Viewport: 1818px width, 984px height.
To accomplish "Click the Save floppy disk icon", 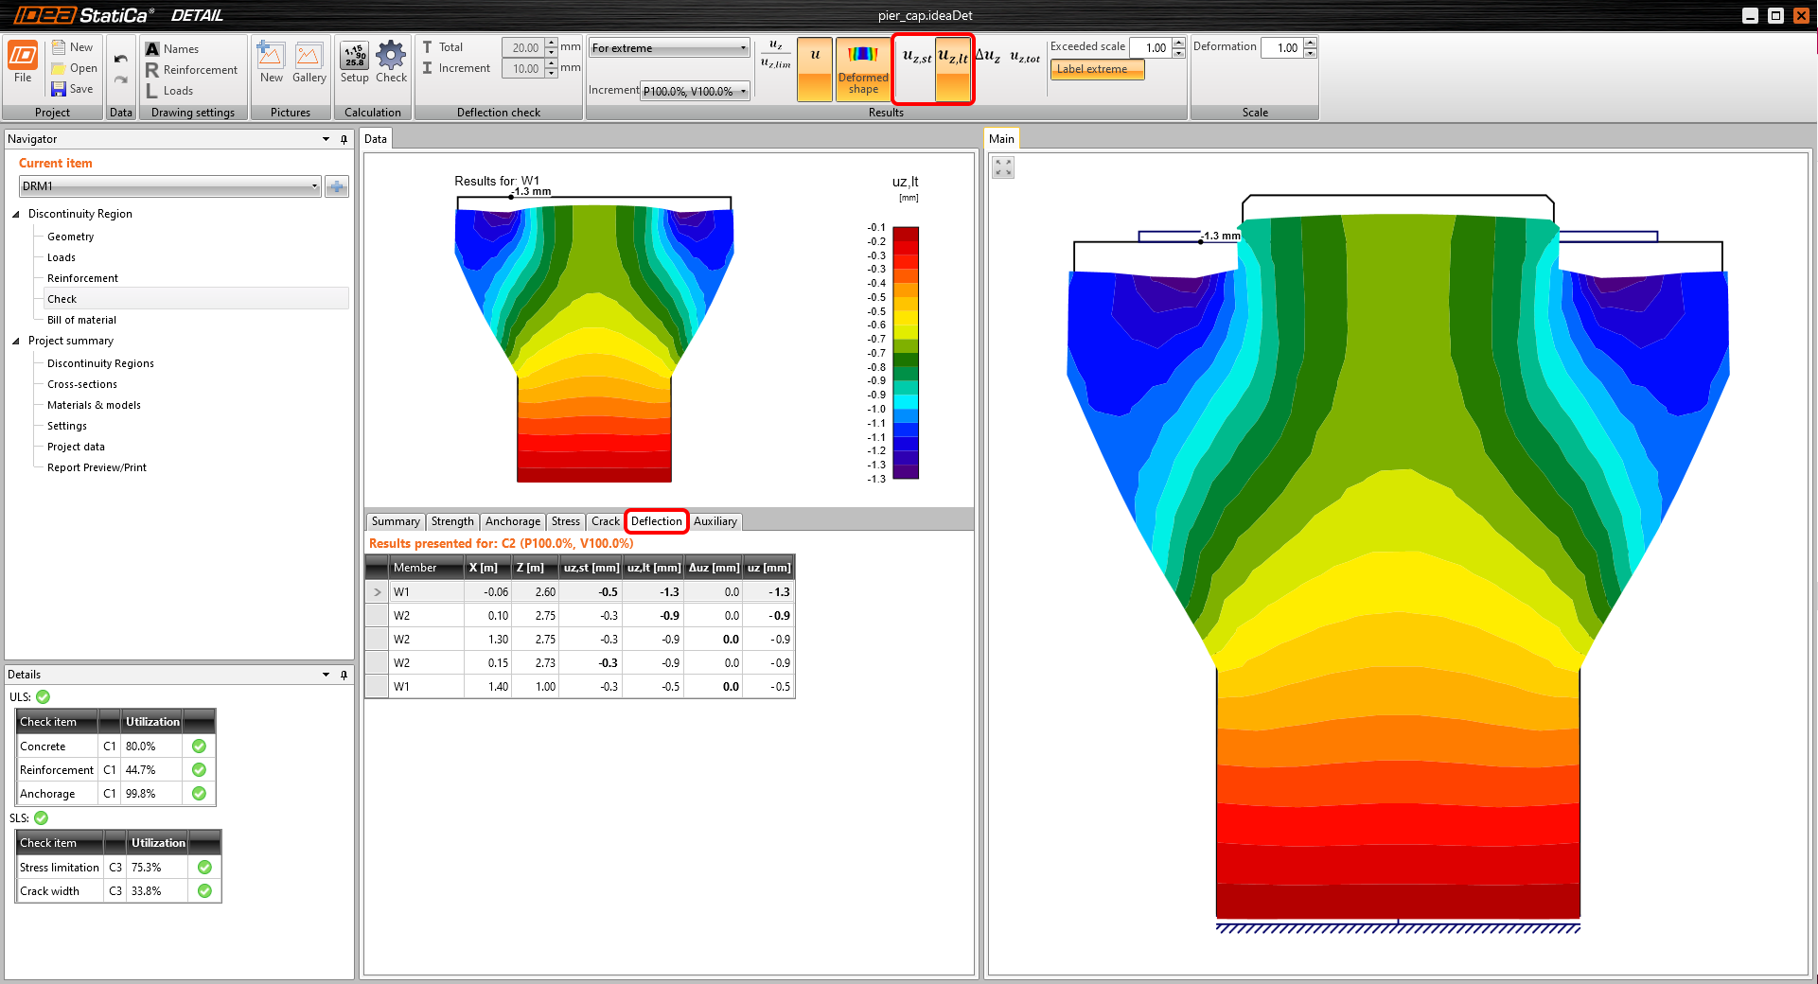I will [59, 89].
